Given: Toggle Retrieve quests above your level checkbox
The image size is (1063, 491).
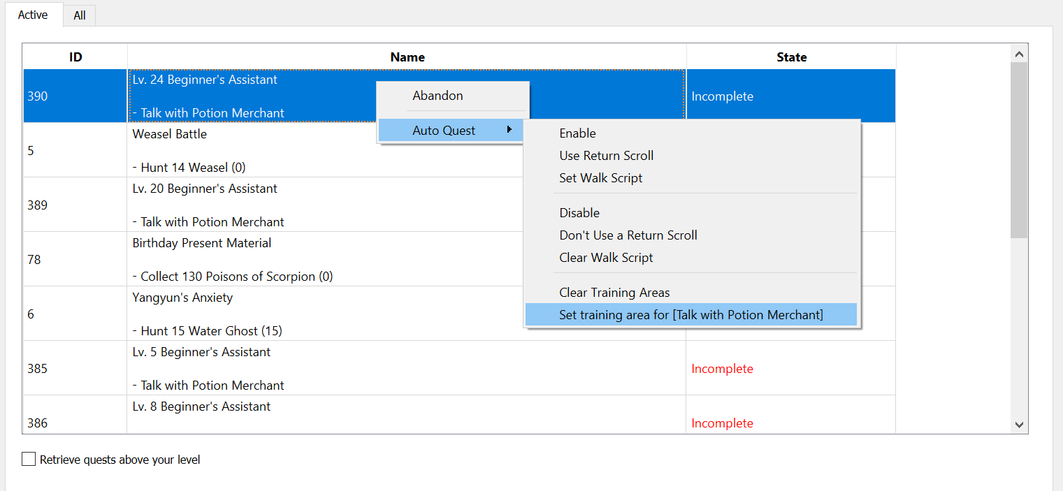Looking at the screenshot, I should tap(29, 460).
